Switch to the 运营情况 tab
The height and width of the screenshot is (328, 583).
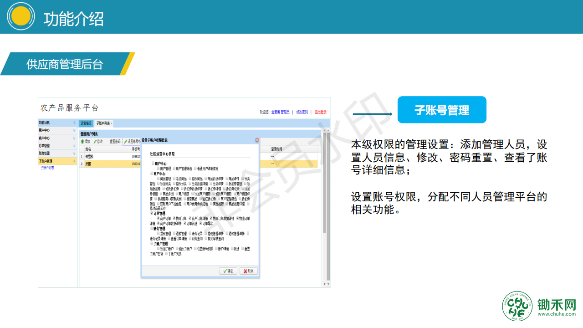[86, 123]
